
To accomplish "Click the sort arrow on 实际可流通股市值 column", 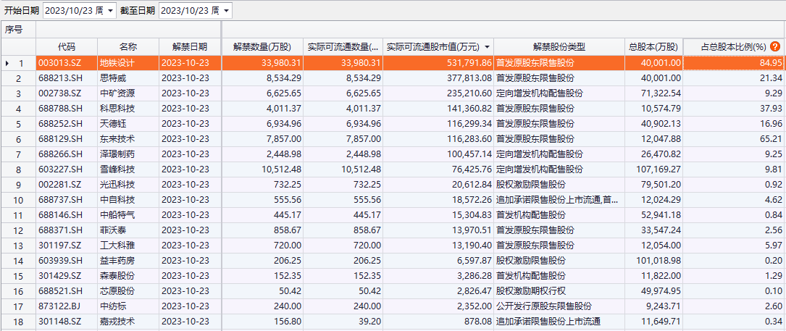I will tap(487, 47).
